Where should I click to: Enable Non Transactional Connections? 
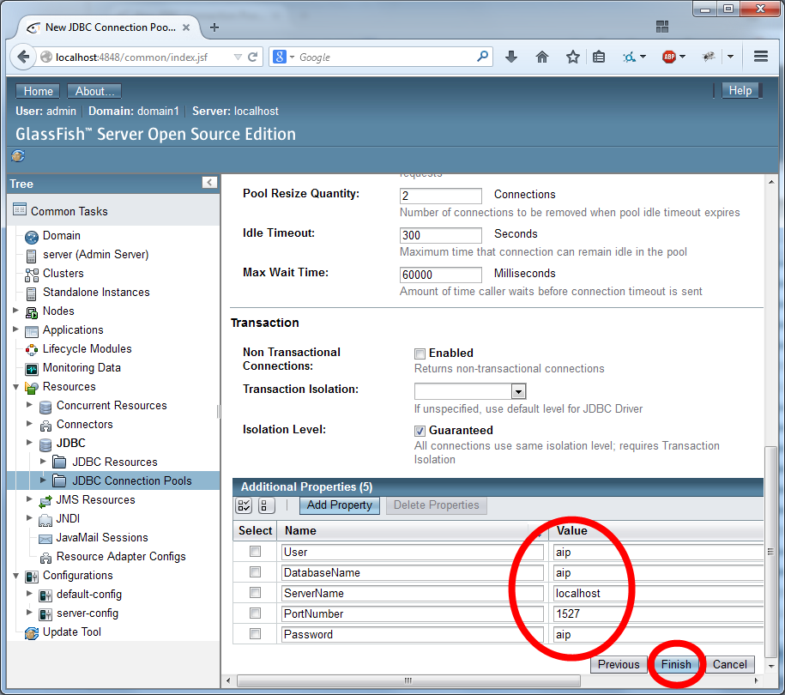coord(420,353)
